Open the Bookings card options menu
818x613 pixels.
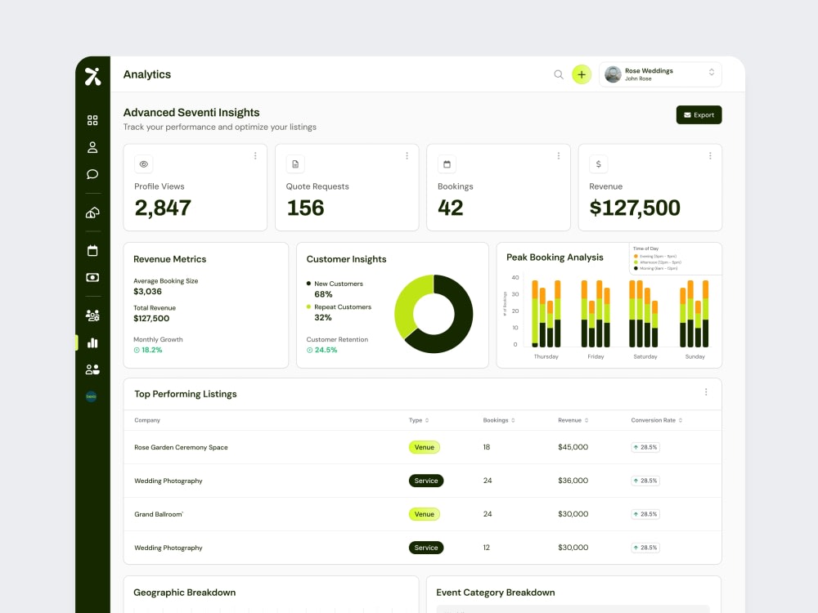click(x=559, y=156)
